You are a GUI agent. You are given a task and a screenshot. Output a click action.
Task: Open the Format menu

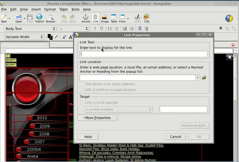50,10
